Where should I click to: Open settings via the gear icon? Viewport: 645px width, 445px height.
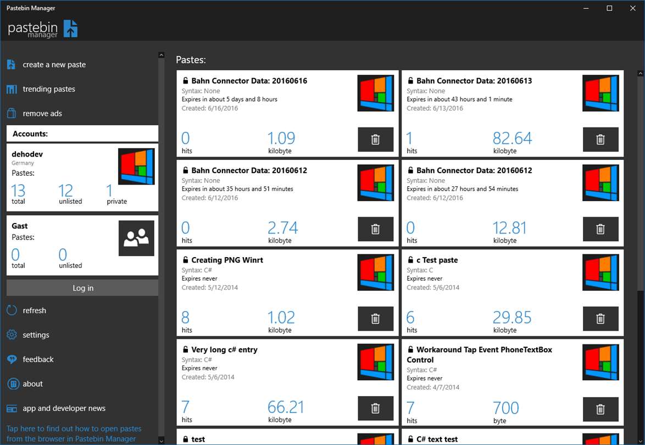click(12, 335)
